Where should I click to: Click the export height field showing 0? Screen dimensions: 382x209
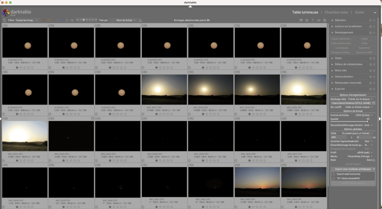click(x=364, y=137)
